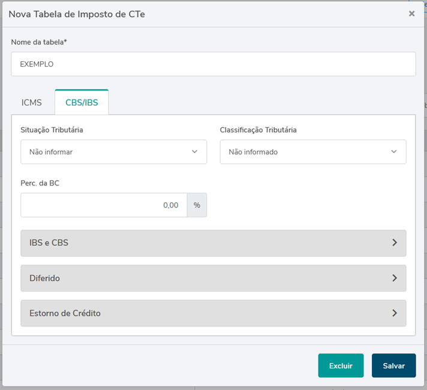
Task: Select the CBS/IBS tab
Action: (x=82, y=103)
